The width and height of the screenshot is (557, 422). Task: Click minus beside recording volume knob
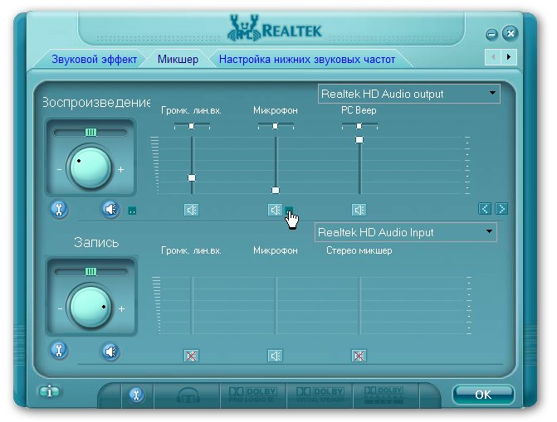point(60,308)
